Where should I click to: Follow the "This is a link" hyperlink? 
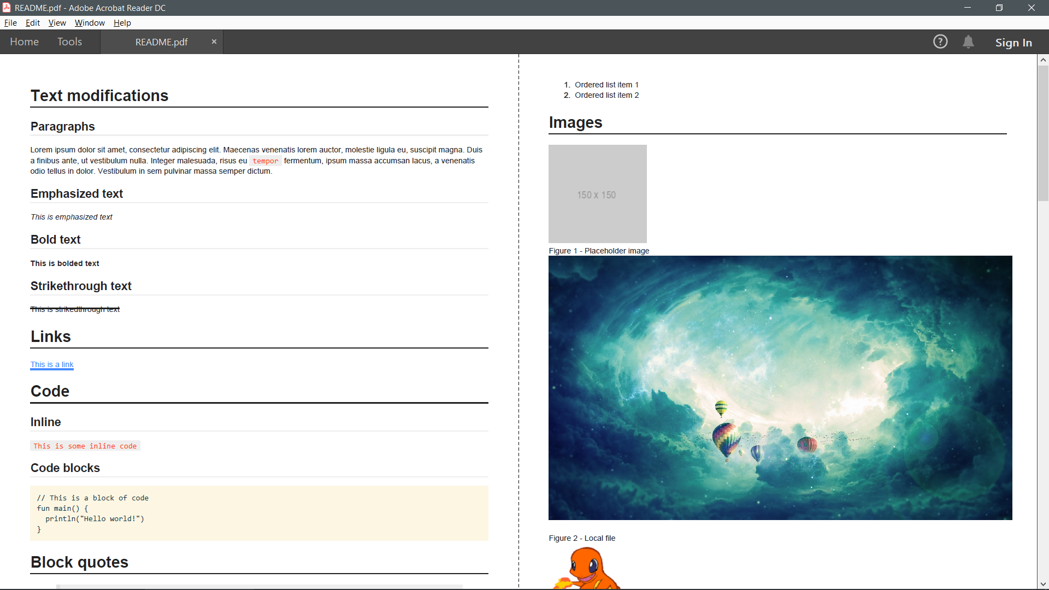click(52, 364)
